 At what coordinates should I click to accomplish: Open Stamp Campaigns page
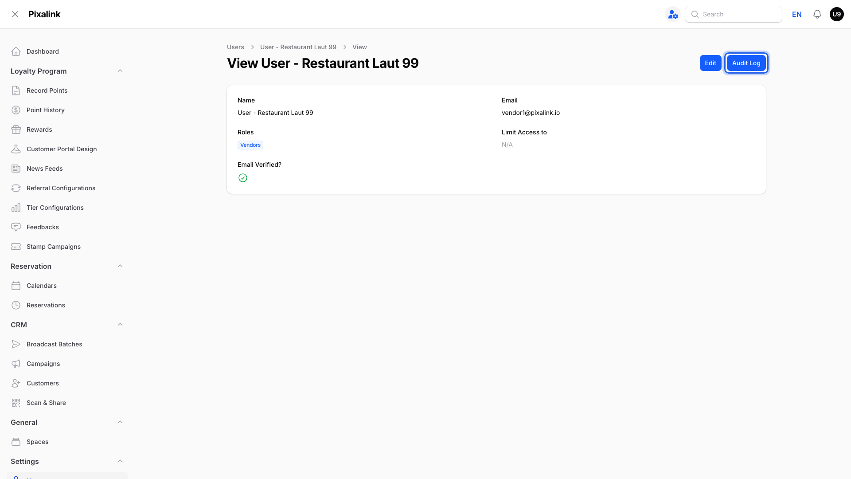click(x=67, y=247)
